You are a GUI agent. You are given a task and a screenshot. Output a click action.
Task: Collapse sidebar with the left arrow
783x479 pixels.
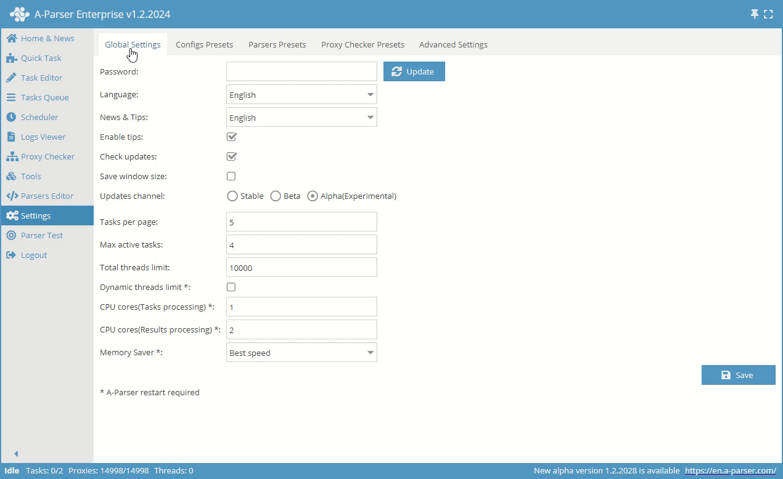tap(16, 454)
